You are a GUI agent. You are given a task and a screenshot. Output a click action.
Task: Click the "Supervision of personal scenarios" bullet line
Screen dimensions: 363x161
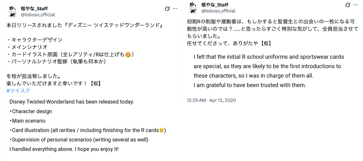tap(80, 139)
